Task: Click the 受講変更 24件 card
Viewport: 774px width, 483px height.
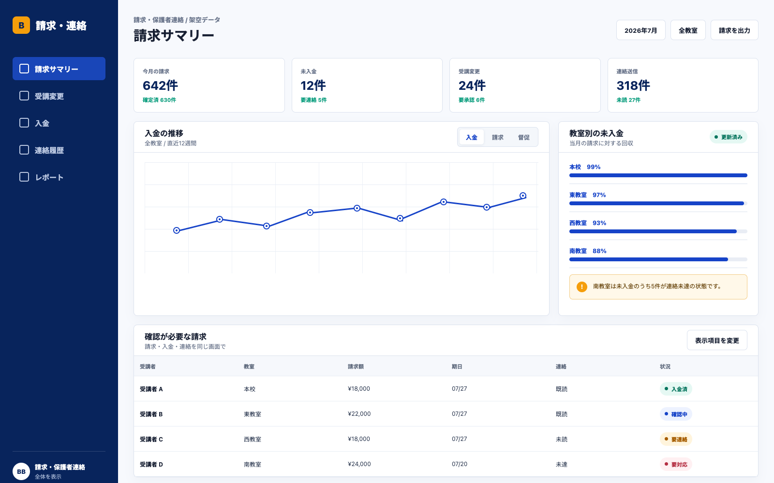Action: coord(525,85)
